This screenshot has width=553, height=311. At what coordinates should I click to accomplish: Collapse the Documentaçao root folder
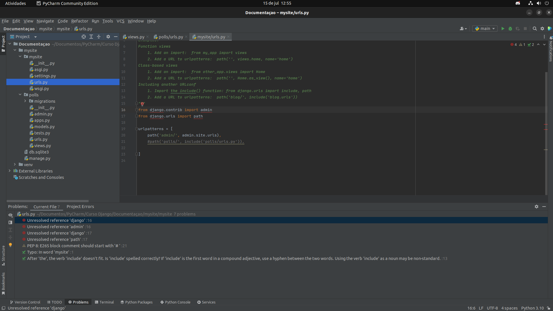coord(10,44)
